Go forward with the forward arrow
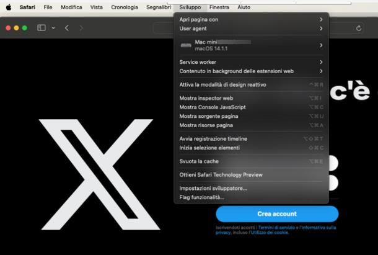The image size is (378, 255). [81, 28]
